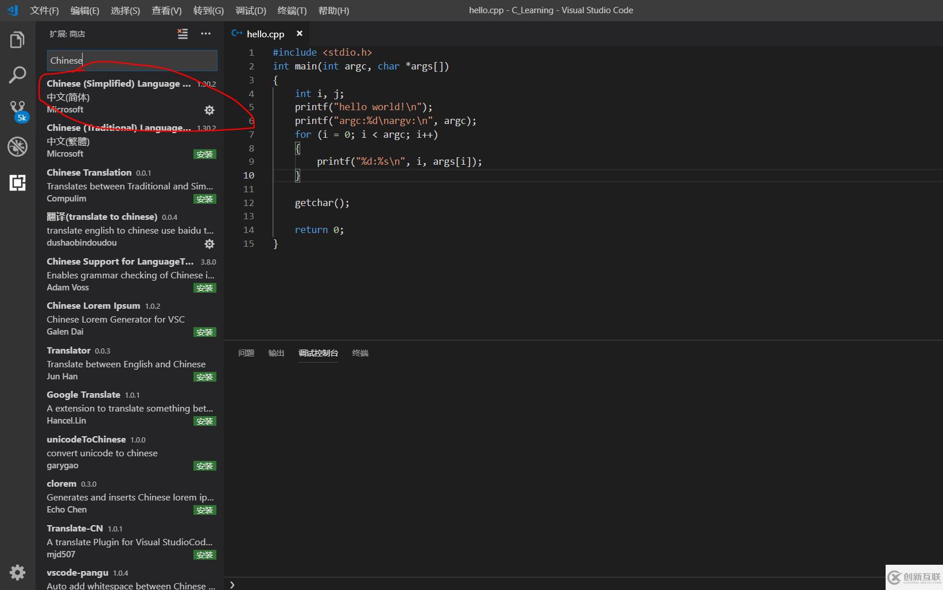The width and height of the screenshot is (943, 590).
Task: Install the Chinese Lorem Ipsum extension
Action: click(205, 332)
